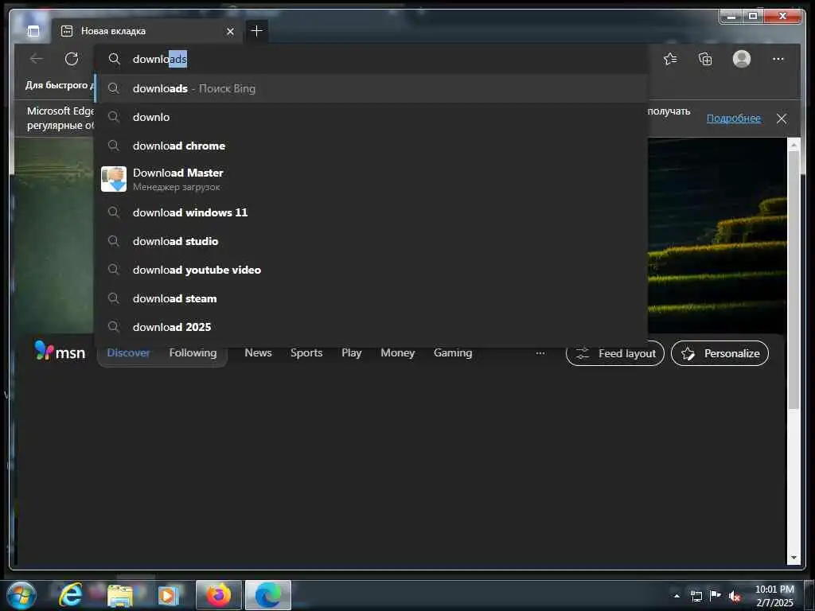Open a new tab with plus button
The image size is (815, 611).
click(257, 31)
